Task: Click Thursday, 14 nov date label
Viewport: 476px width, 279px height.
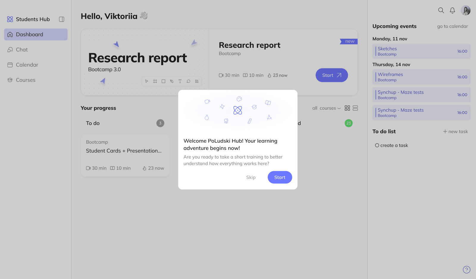Action: click(x=391, y=64)
